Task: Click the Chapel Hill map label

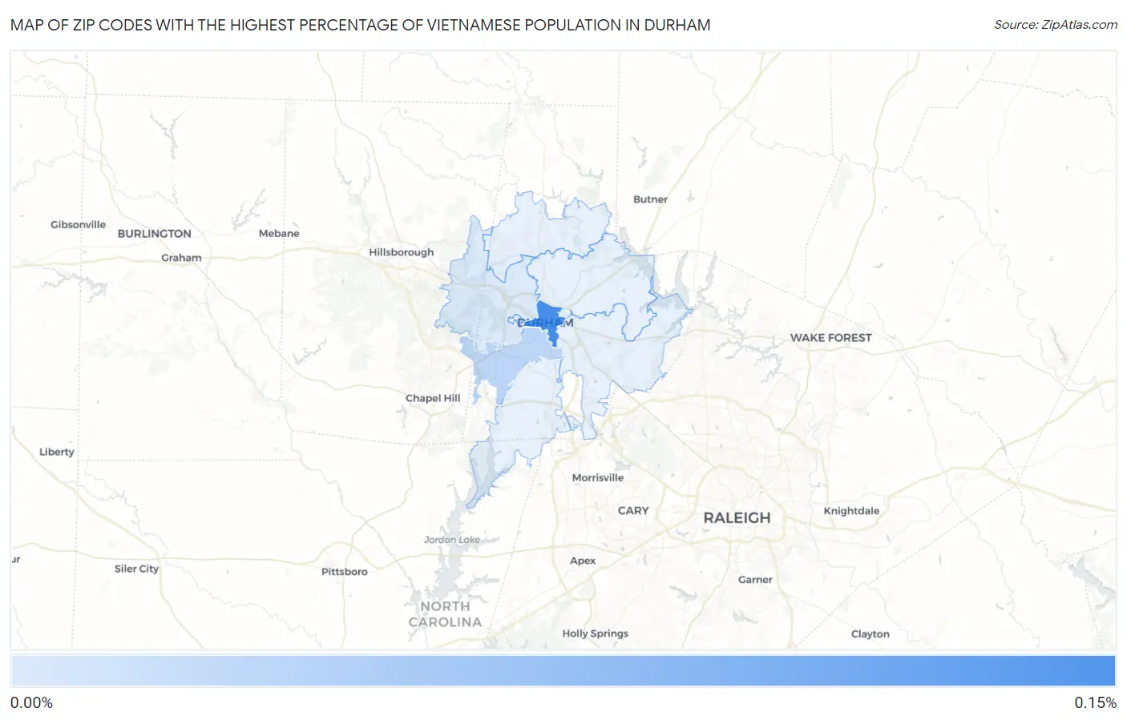Action: click(433, 398)
